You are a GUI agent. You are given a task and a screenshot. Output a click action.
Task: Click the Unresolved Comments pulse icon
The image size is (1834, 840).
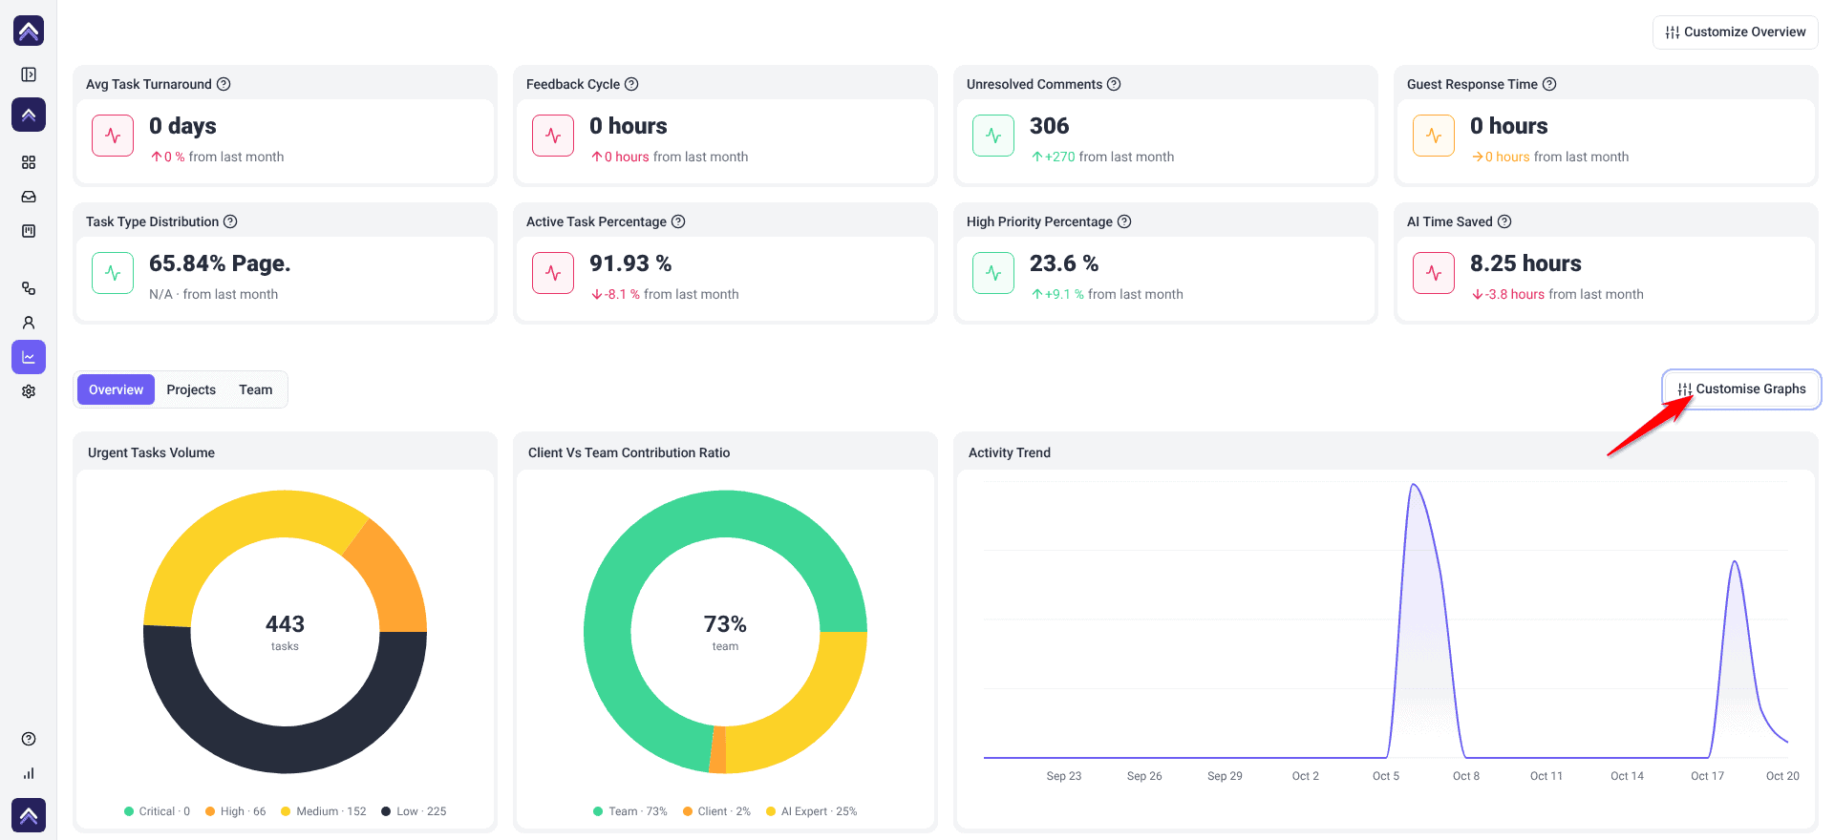(x=993, y=136)
